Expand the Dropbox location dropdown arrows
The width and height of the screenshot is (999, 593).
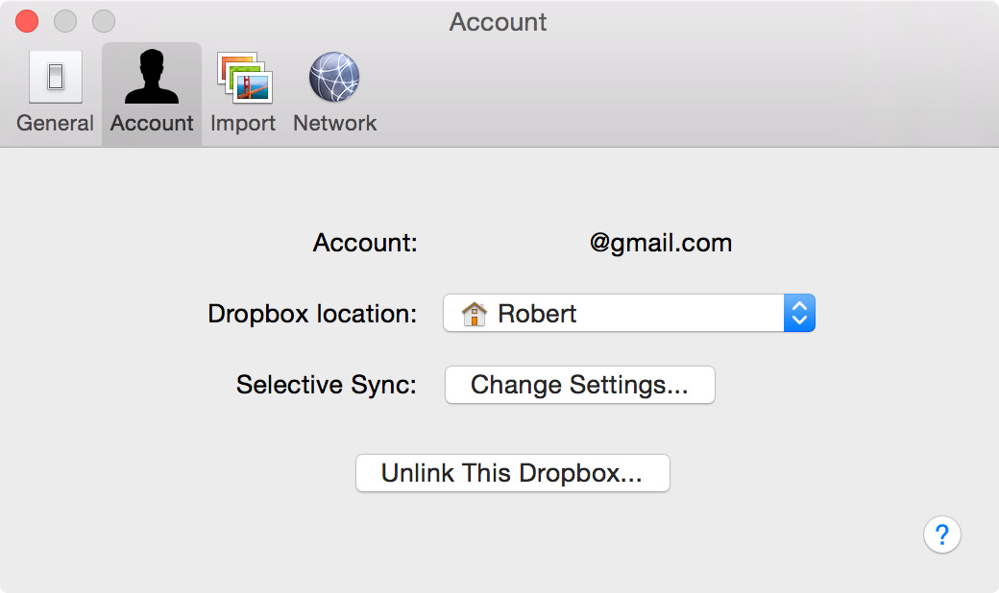[799, 313]
